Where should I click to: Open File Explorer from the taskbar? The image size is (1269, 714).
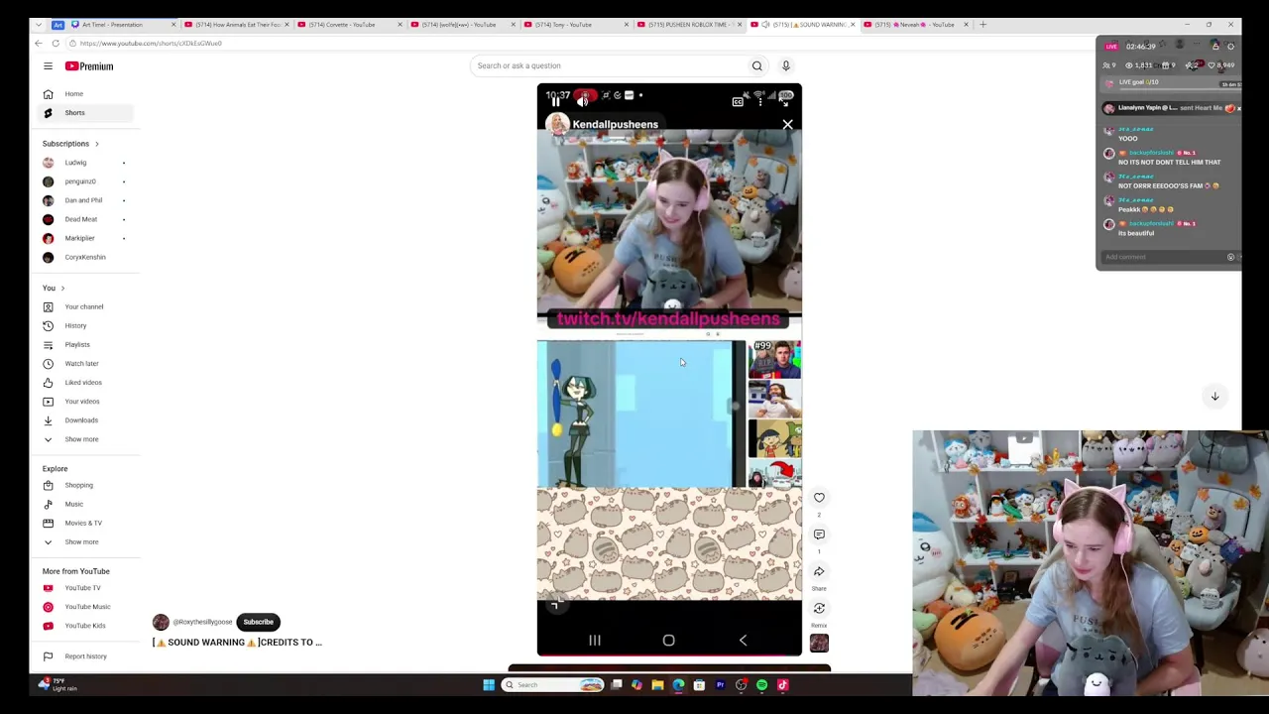point(657,684)
